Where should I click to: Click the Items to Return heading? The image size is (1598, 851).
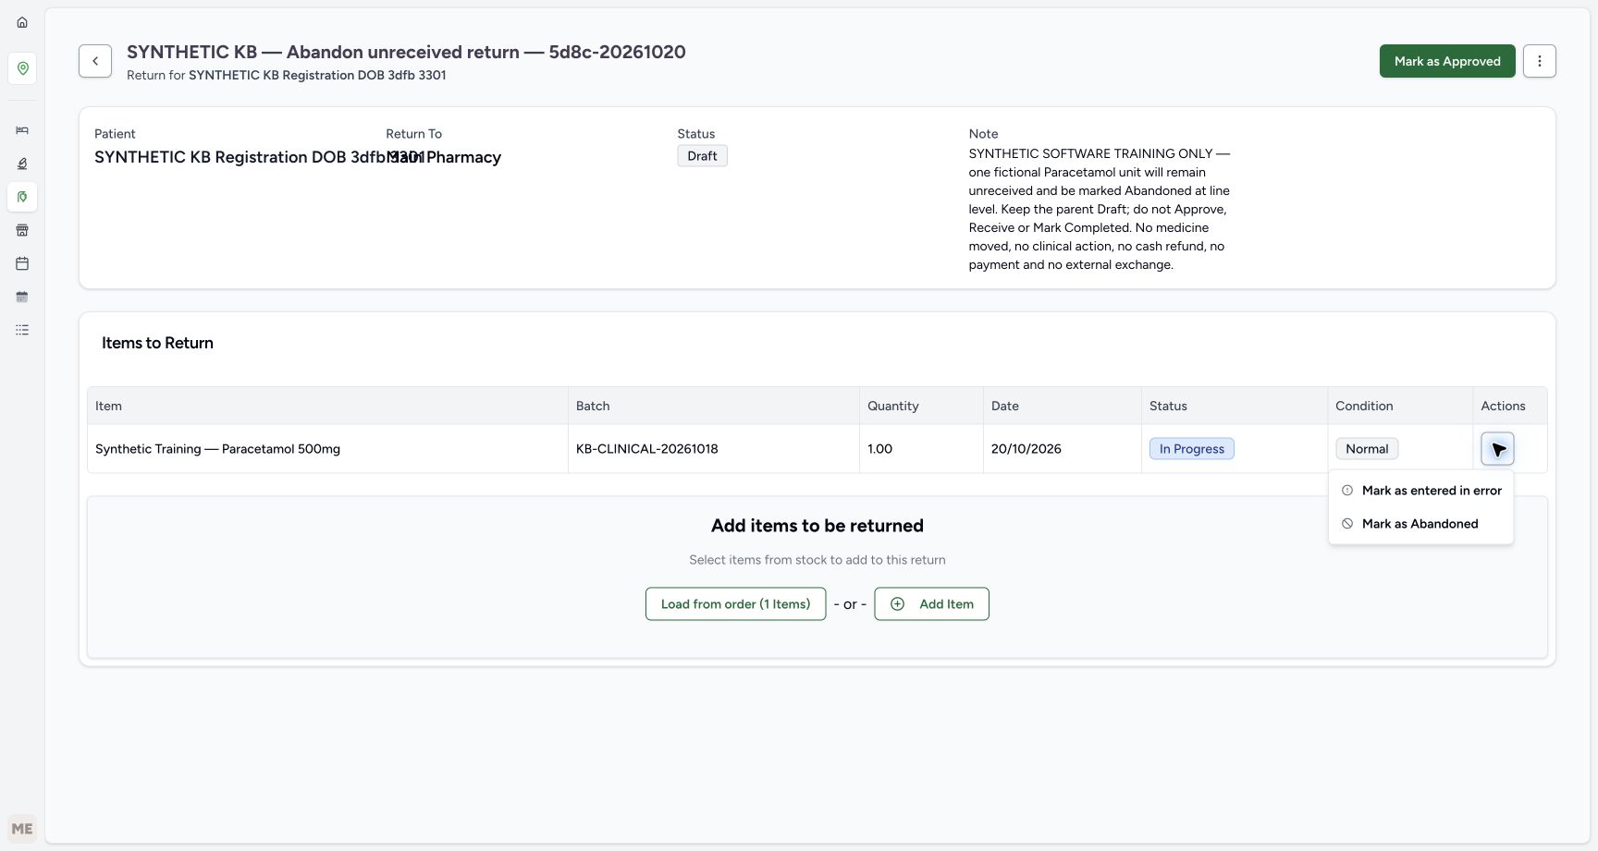click(x=157, y=343)
